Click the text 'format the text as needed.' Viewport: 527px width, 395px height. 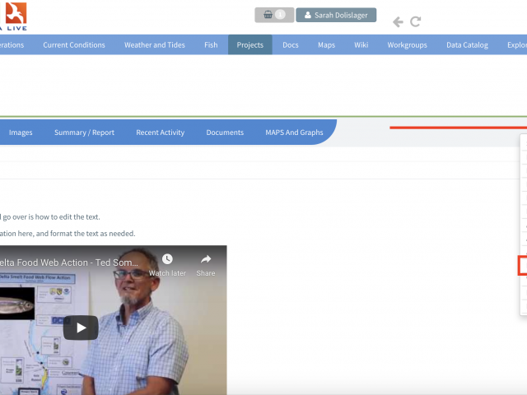(x=93, y=234)
